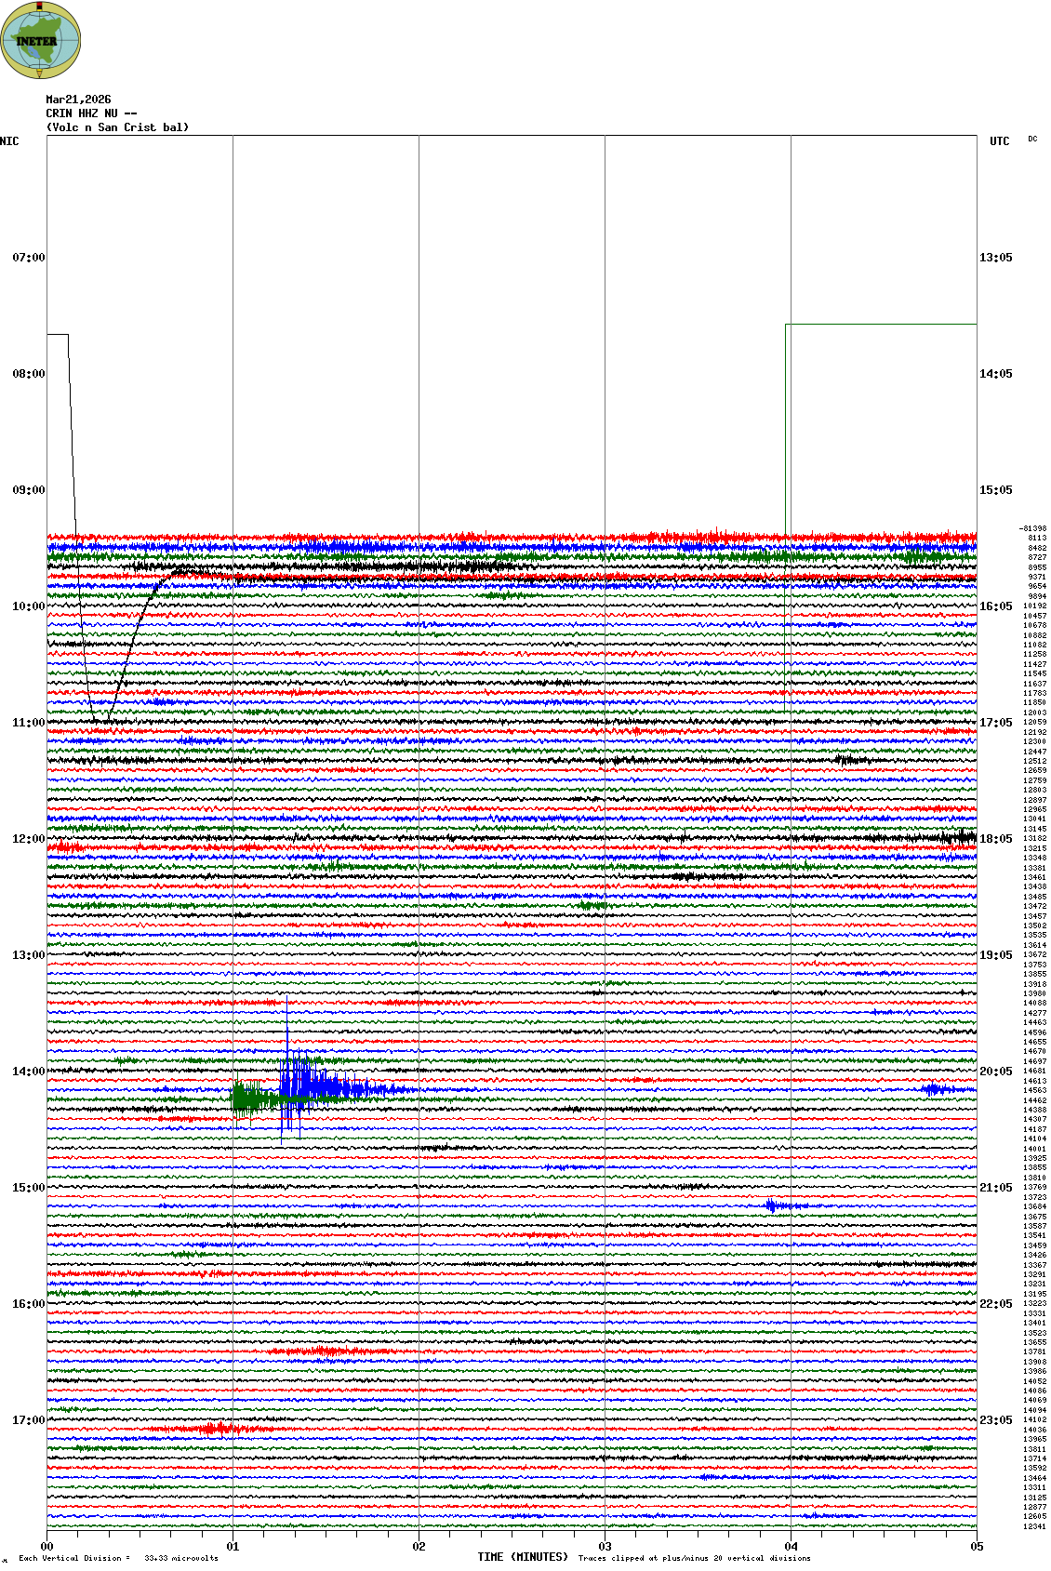Viewport: 1051px width, 1571px height.
Task: Click the TIME (MINUTES) axis title
Action: coord(523,1557)
